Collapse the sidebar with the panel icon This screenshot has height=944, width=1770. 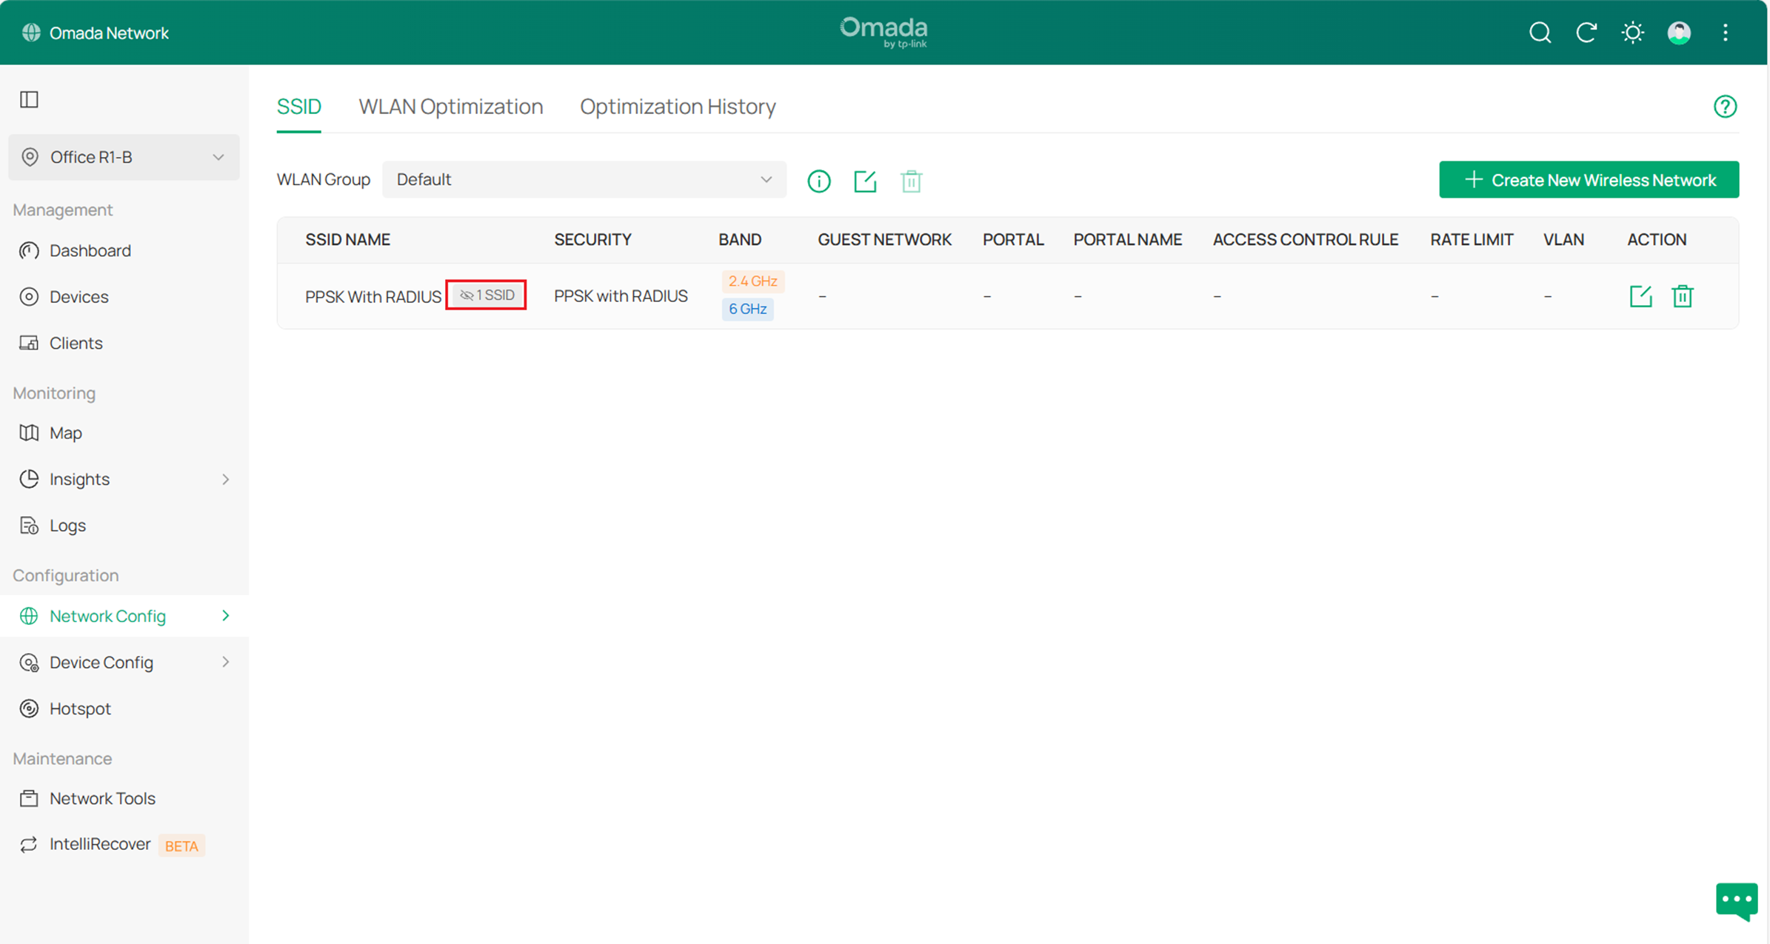click(29, 99)
